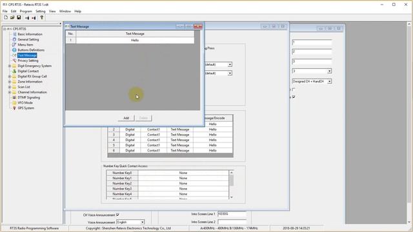Click the Number Key0 None cell

click(183, 173)
